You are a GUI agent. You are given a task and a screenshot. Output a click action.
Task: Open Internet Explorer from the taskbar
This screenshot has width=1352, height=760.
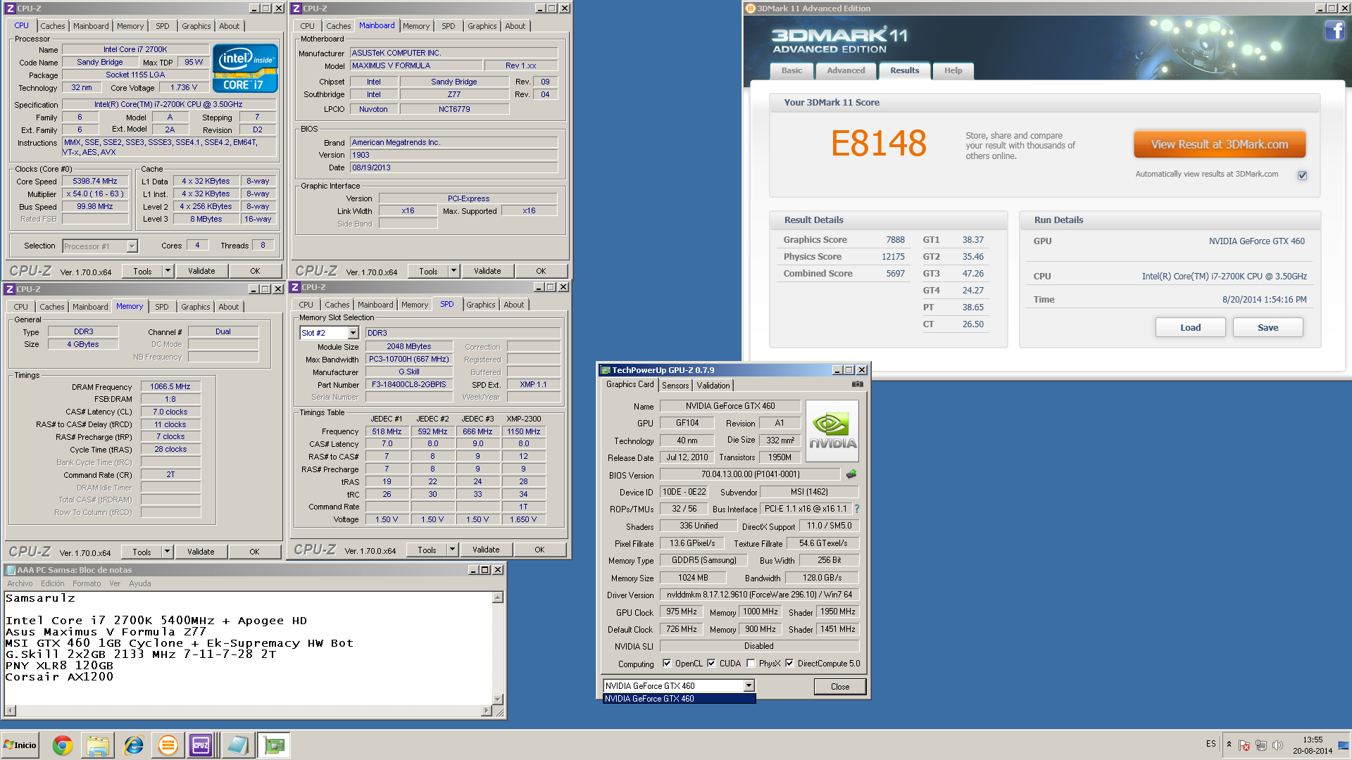tap(133, 745)
